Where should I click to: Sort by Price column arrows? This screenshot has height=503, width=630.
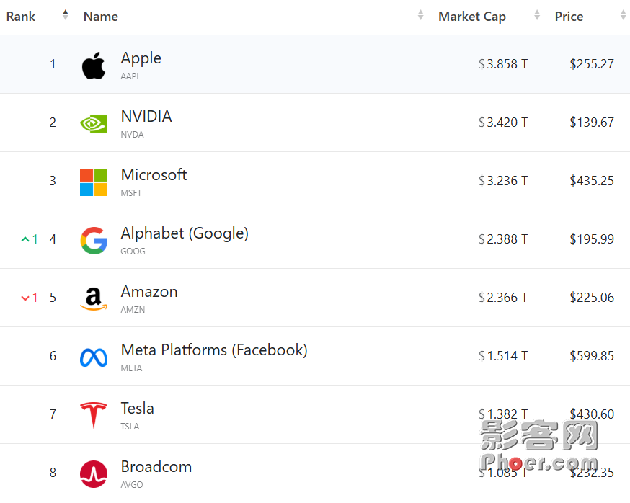point(624,15)
